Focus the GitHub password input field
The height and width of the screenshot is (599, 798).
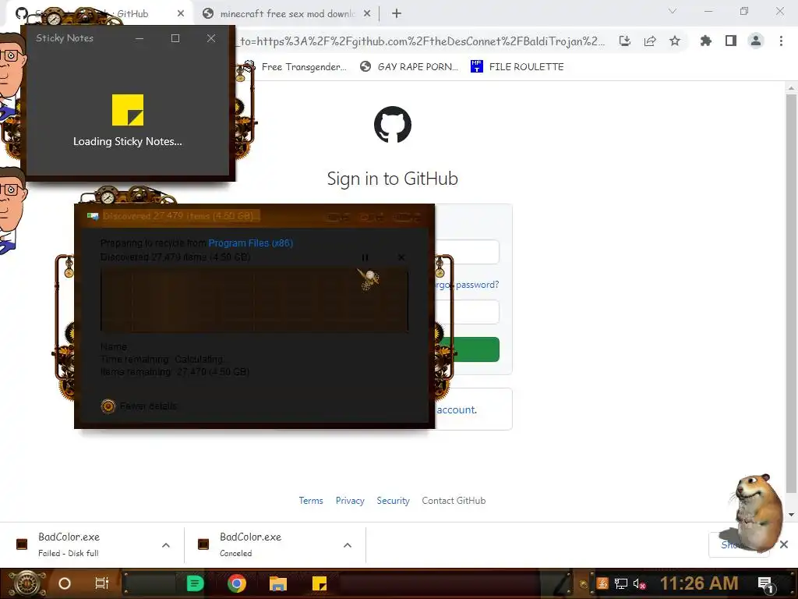click(x=467, y=312)
